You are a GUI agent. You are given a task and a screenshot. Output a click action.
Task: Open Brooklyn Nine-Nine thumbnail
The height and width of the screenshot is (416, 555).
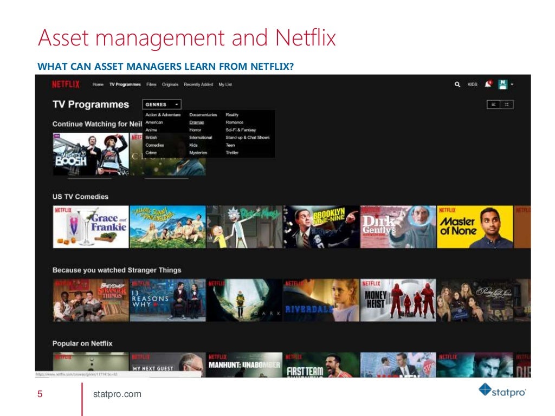[x=321, y=227]
